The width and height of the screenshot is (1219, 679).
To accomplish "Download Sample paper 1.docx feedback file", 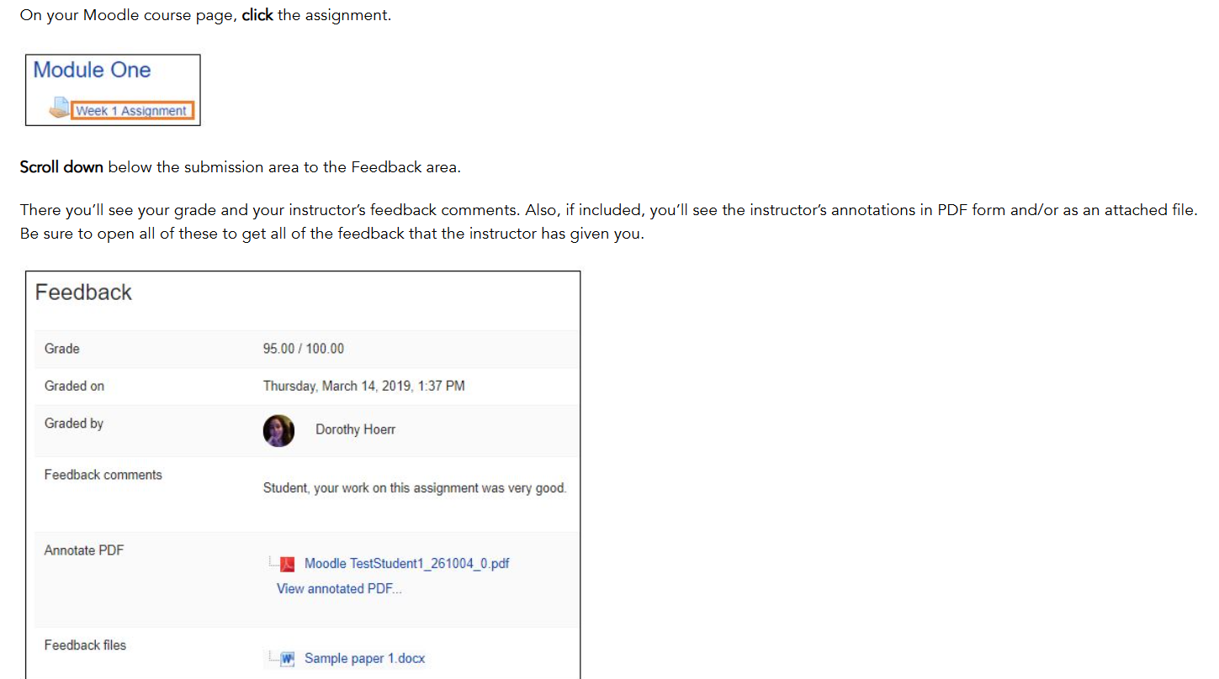I will coord(364,659).
